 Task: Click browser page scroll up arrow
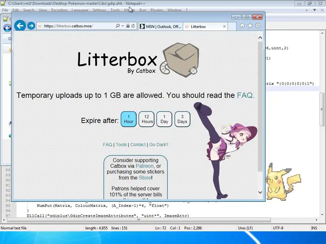pos(260,38)
